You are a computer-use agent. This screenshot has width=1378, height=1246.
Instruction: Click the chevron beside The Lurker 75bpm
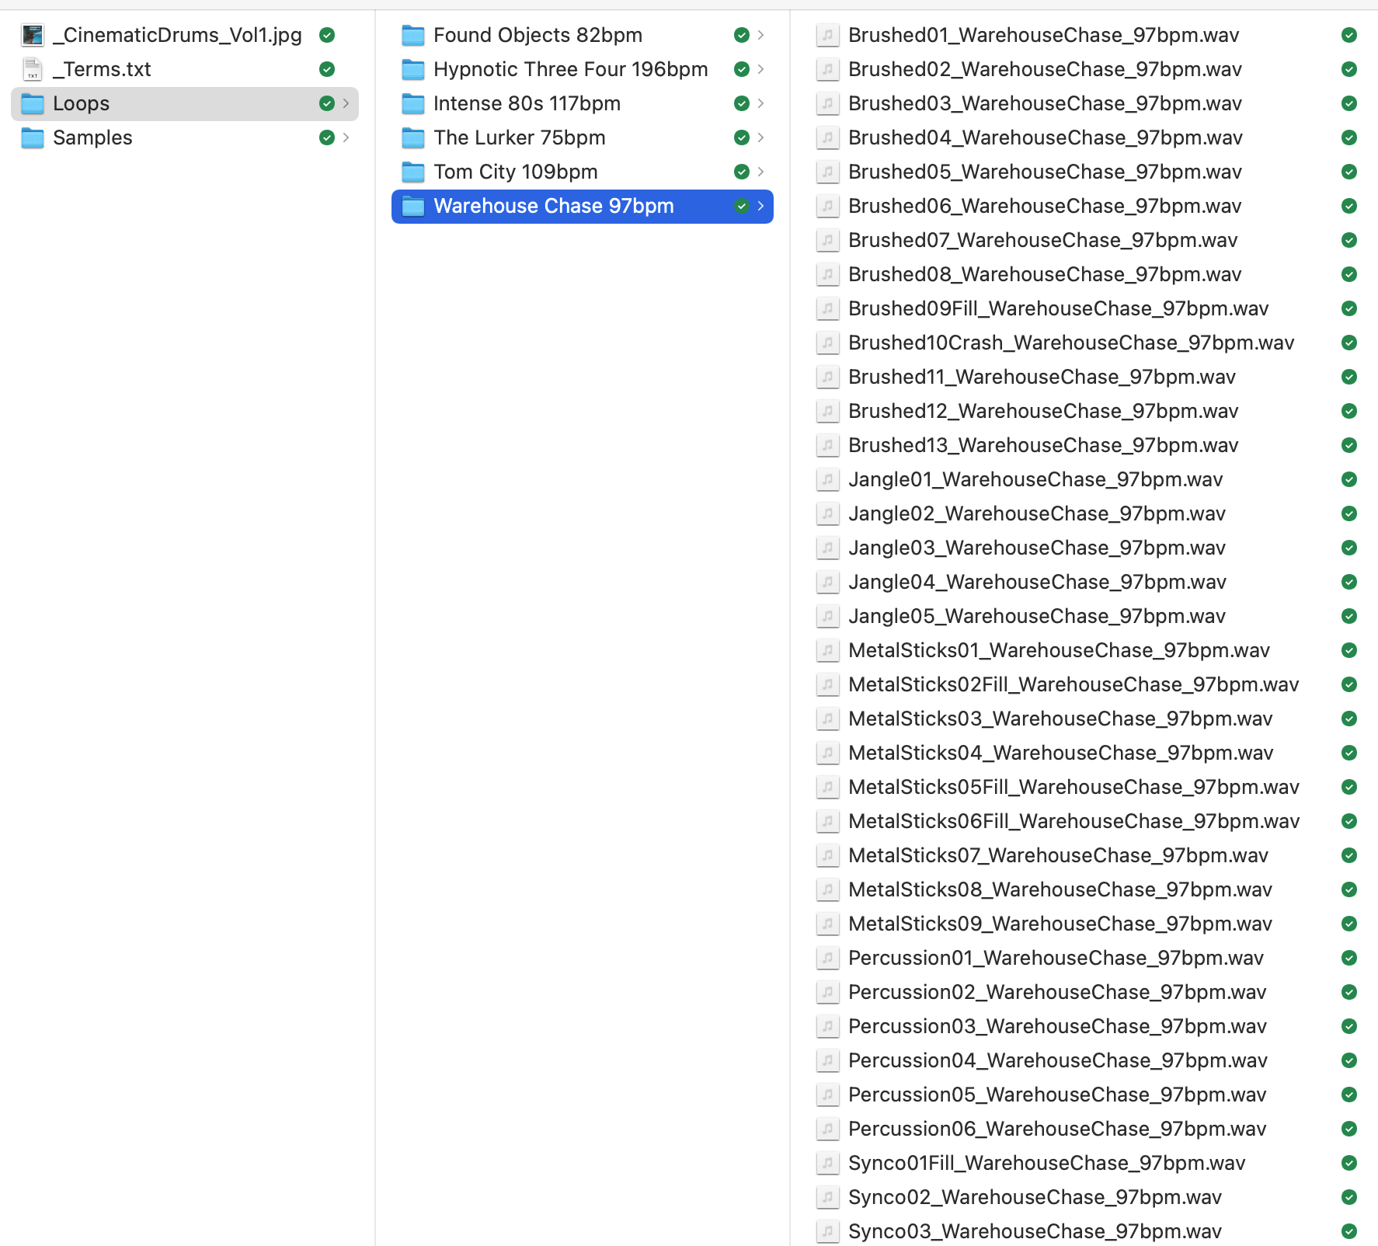760,137
